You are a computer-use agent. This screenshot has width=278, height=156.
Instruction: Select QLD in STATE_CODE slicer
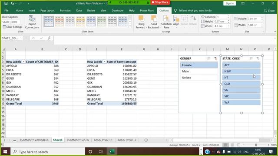[242, 84]
